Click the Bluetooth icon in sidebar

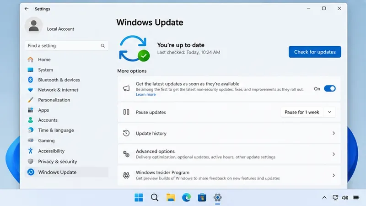(30, 80)
